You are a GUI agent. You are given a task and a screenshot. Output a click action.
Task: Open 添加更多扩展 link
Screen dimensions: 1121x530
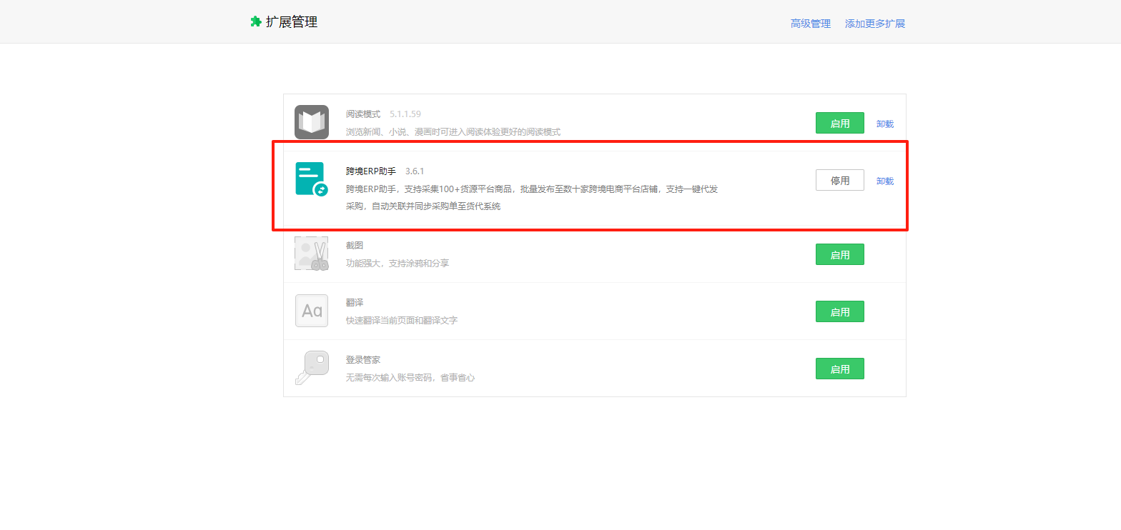tap(875, 24)
